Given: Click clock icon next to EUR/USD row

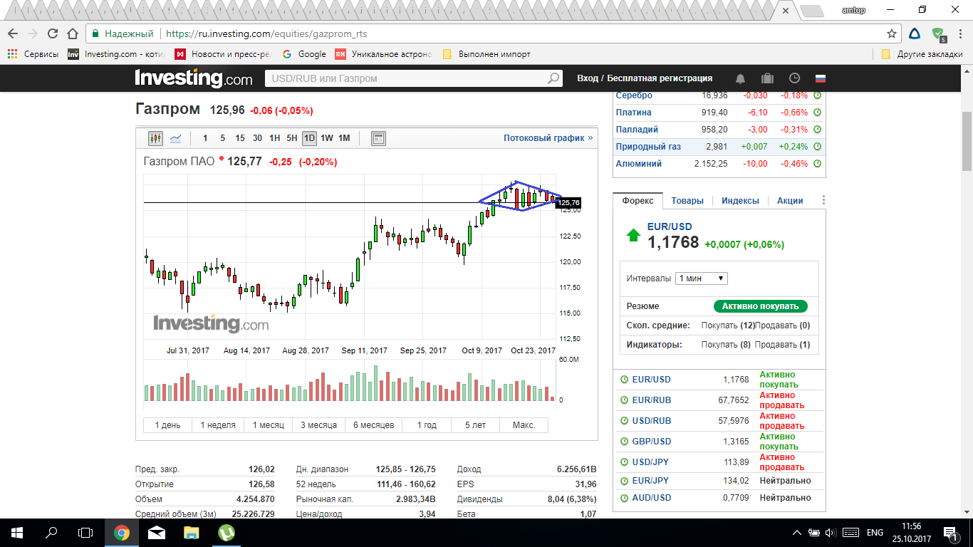Looking at the screenshot, I should point(625,380).
